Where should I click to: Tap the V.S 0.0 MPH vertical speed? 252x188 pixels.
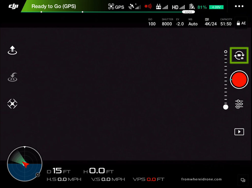108,179
